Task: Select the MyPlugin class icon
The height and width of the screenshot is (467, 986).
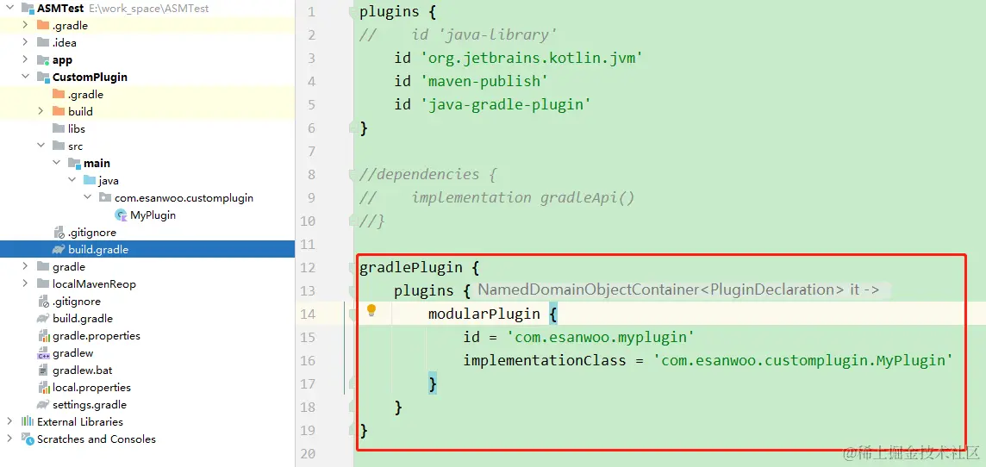Action: tap(121, 215)
